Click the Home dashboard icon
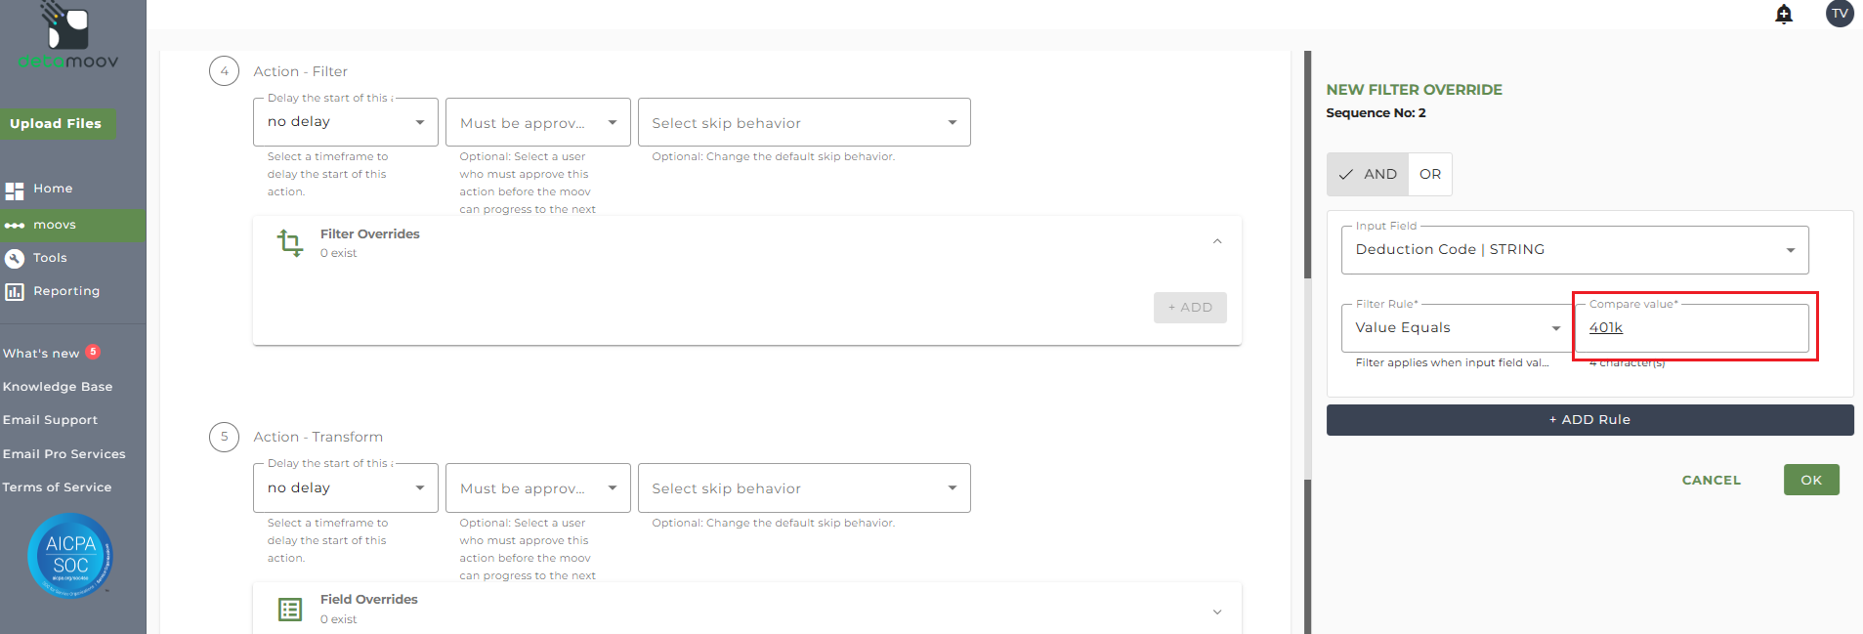This screenshot has width=1863, height=634. click(15, 190)
